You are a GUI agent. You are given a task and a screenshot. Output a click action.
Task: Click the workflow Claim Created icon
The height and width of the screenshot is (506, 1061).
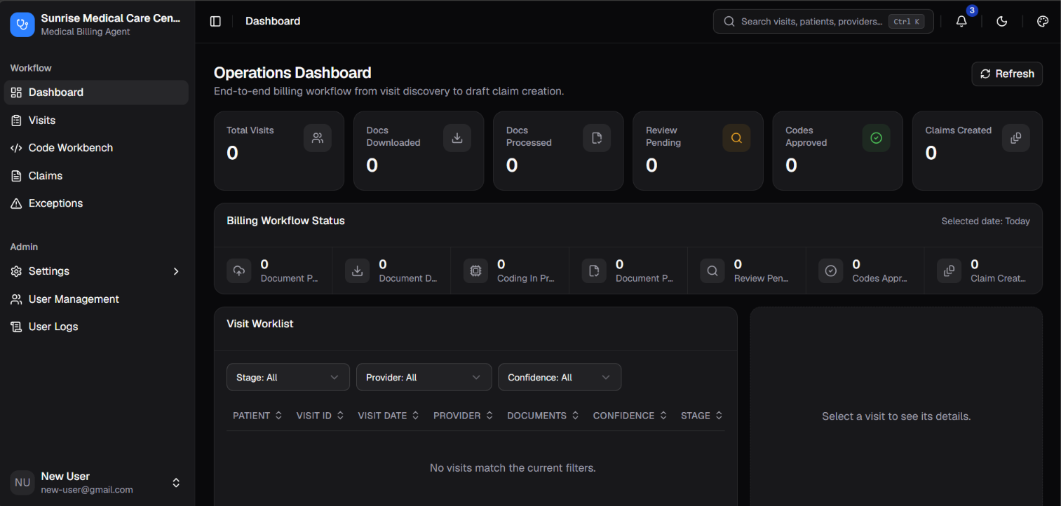tap(950, 271)
